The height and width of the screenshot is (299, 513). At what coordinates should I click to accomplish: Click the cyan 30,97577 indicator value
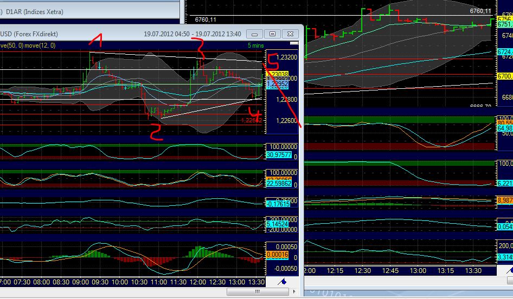pos(279,155)
